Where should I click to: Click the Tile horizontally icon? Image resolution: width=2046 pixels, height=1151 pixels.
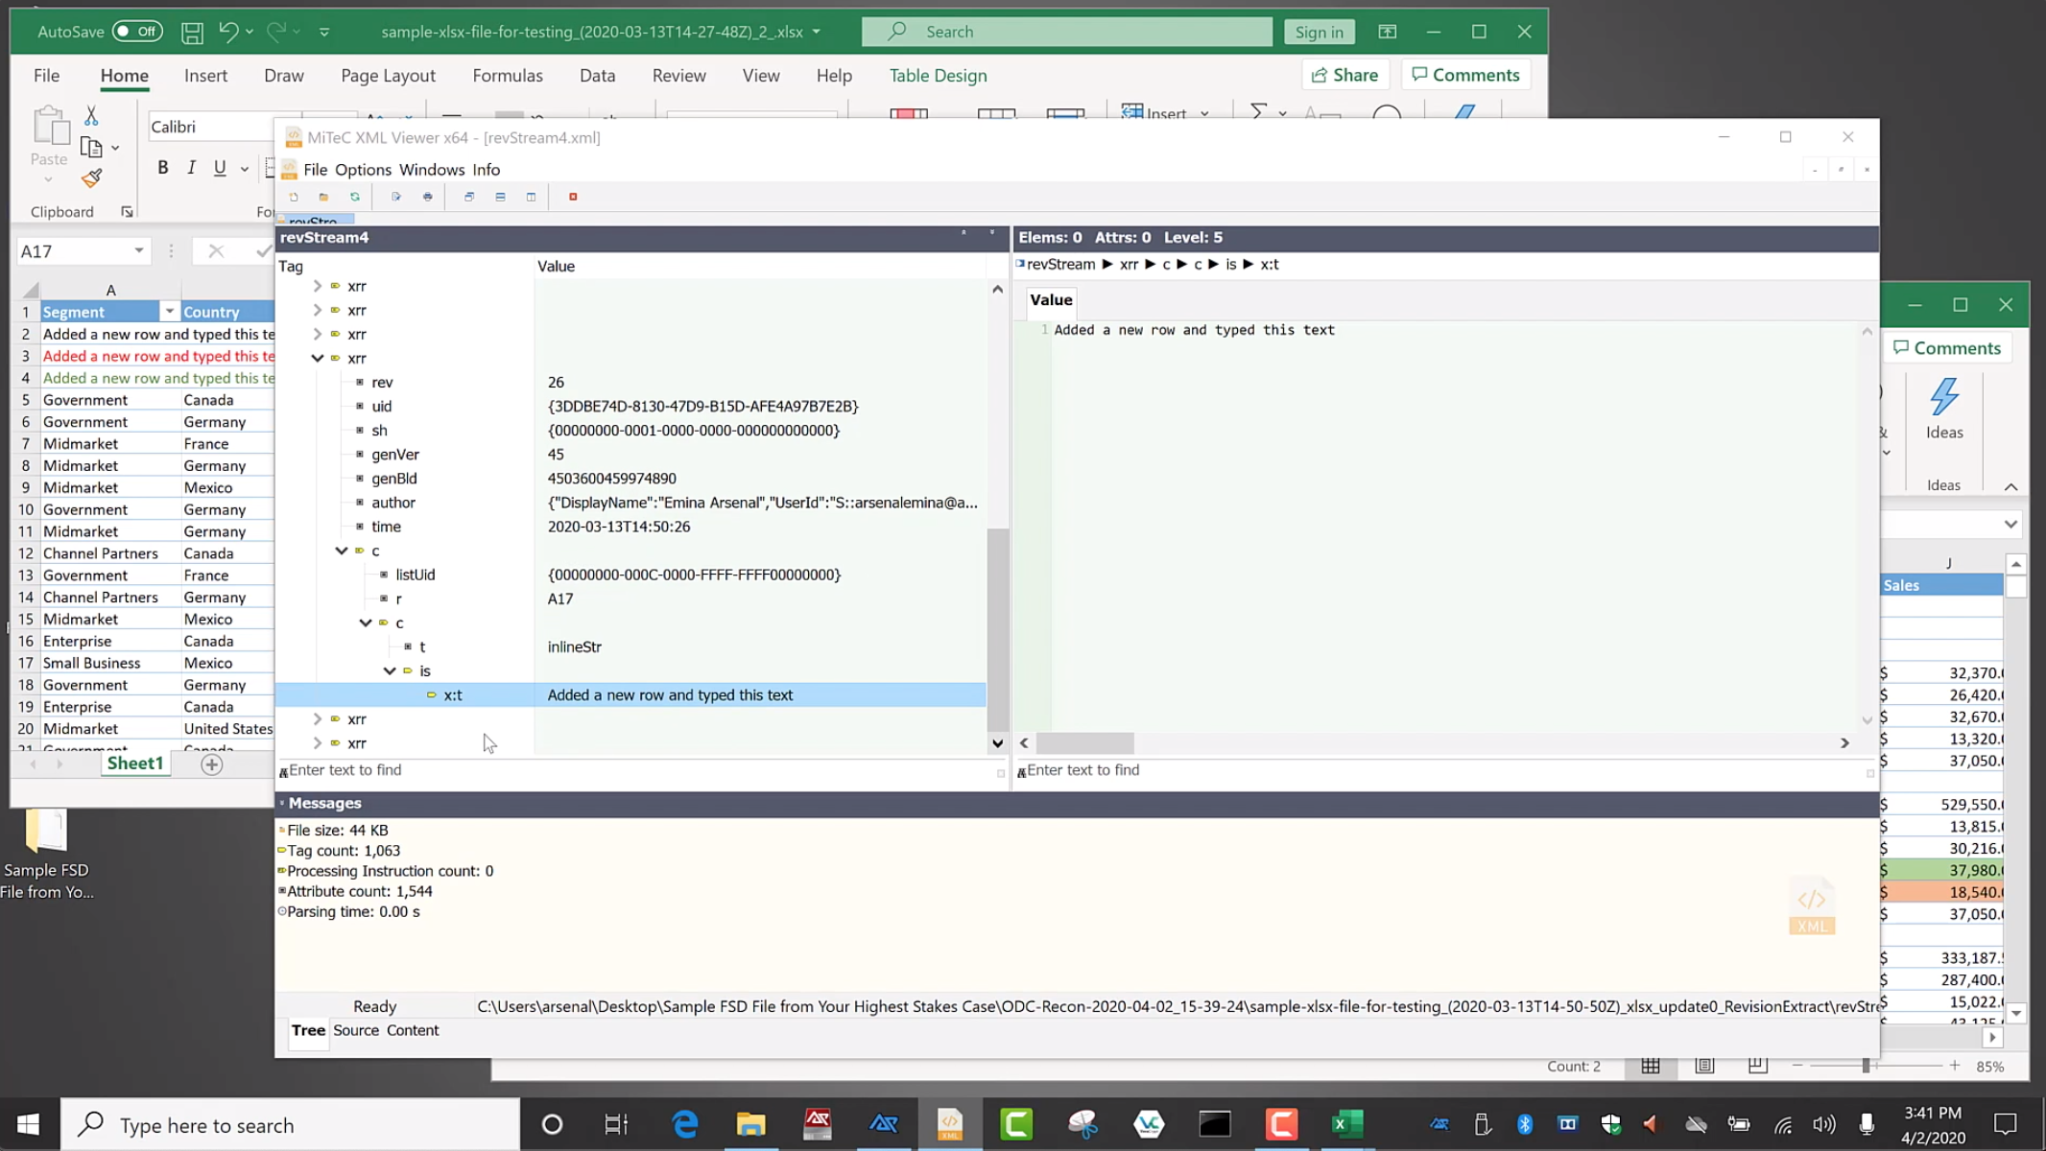click(x=500, y=197)
